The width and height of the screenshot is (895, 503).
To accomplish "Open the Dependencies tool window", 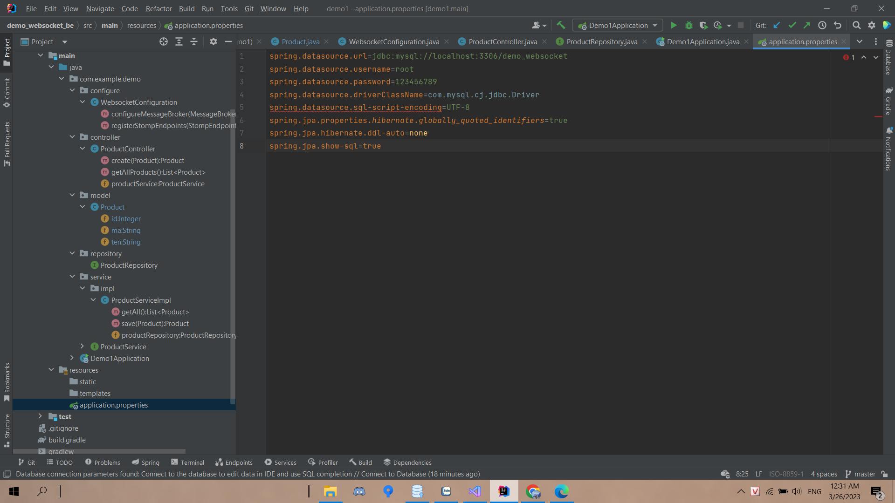I will [x=407, y=462].
